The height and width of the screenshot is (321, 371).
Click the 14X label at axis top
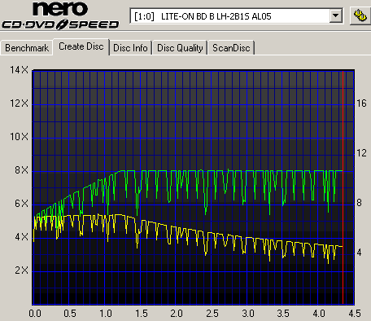click(x=19, y=70)
